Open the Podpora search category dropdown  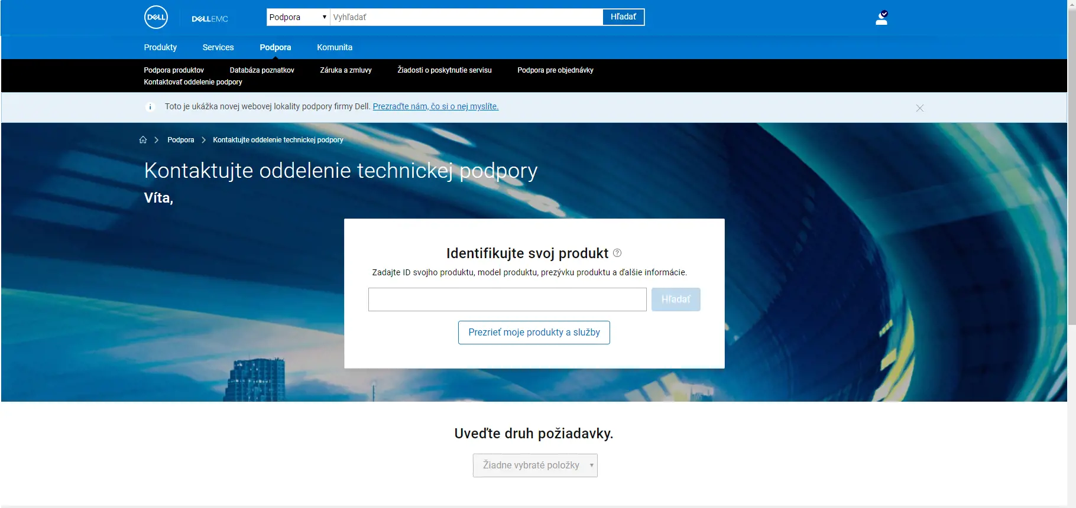298,17
